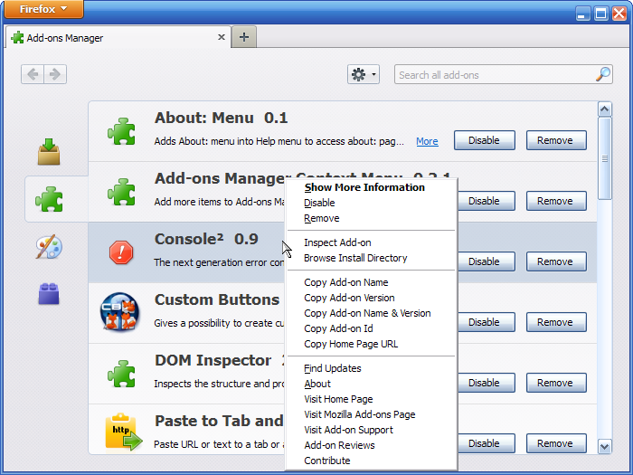Open the Appearance paint palette category
This screenshot has width=633, height=475.
point(49,247)
